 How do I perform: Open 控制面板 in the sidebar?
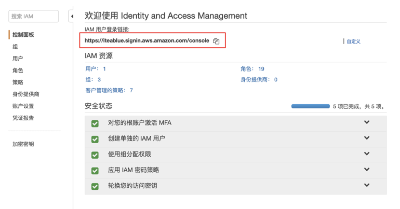point(23,35)
